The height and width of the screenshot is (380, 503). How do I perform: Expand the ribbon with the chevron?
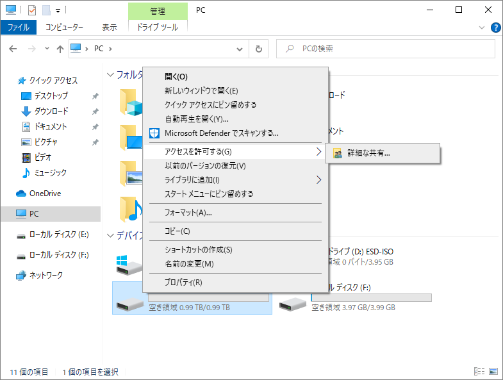[481, 28]
